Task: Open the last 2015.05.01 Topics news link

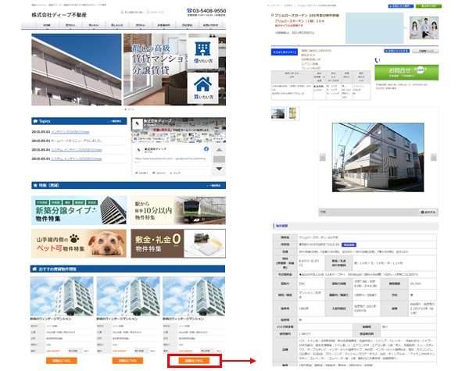Action: 77,159
